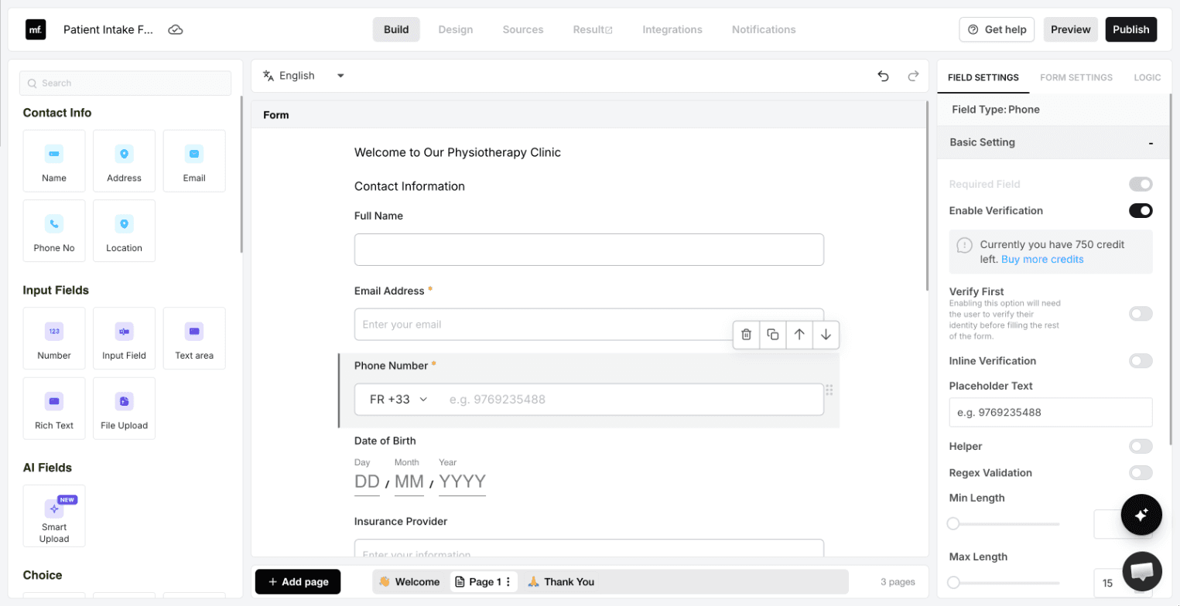
Task: Open the AI sparkle assistant button
Action: (x=1141, y=515)
